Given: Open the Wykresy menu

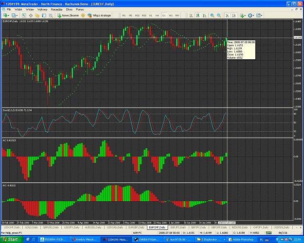Looking at the screenshot, I should click(42, 10).
